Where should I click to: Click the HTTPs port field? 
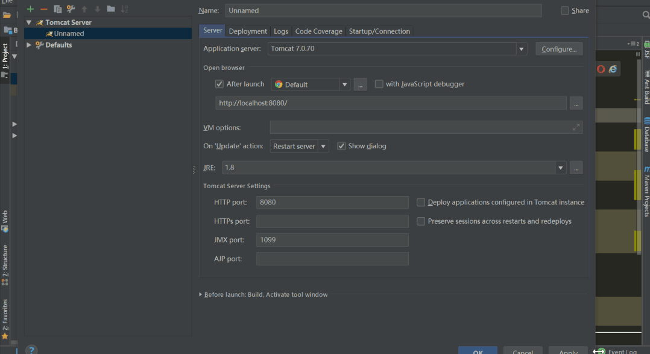click(x=332, y=221)
